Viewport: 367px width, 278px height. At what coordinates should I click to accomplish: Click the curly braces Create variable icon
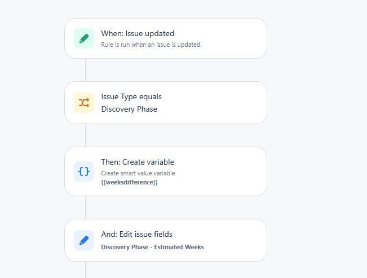84,171
